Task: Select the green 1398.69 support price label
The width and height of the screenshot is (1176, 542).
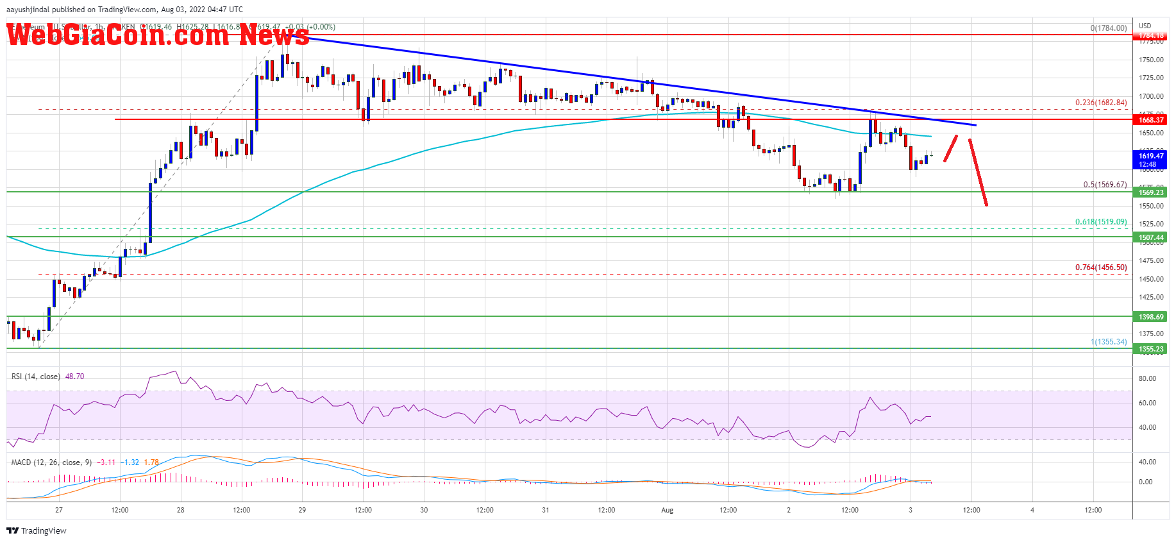Action: click(x=1151, y=317)
